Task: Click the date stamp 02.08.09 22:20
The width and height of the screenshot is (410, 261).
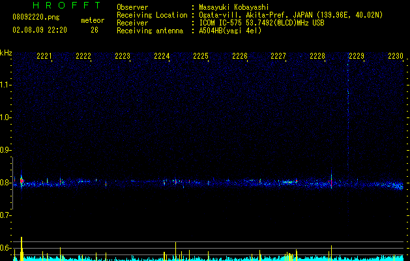Action: click(40, 30)
